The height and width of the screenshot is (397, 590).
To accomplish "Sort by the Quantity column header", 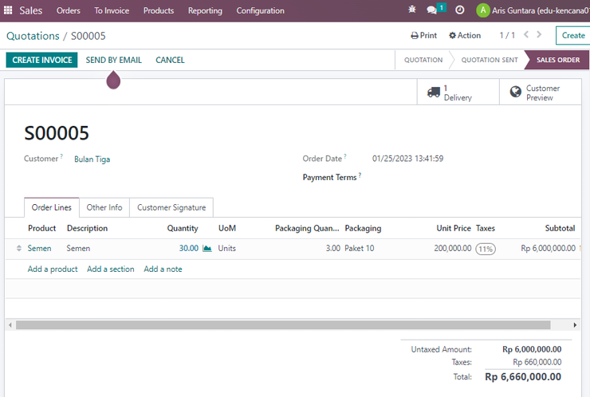I will (x=183, y=228).
